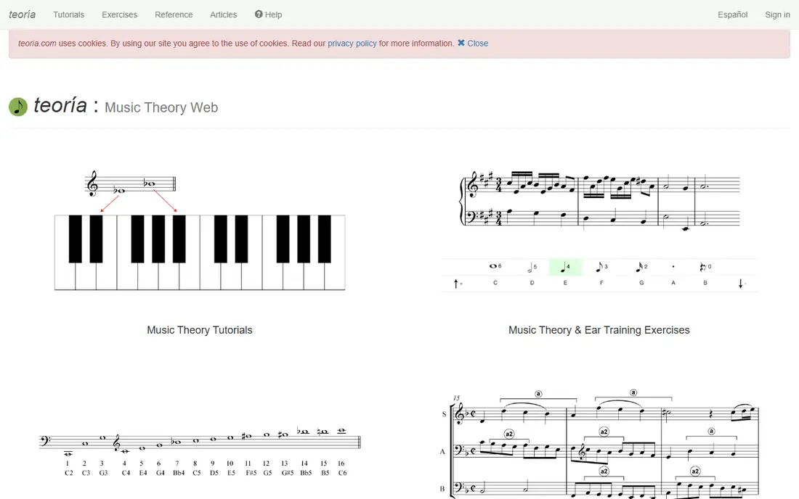This screenshot has width=799, height=499.
Task: Click the C6 label under harmonic series
Action: [x=342, y=473]
